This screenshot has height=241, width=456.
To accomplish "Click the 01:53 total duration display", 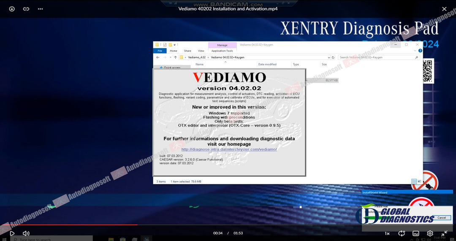I will 238,233.
